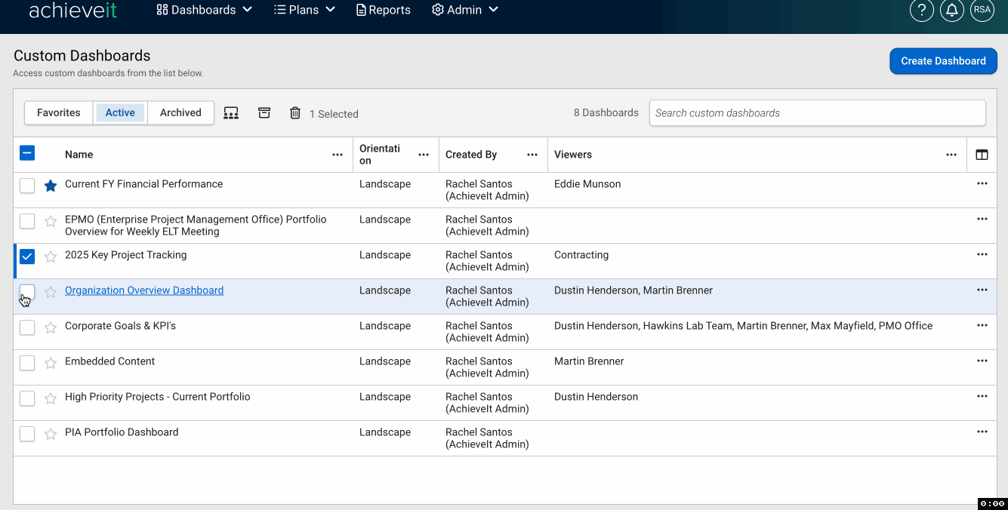Open the RSA user profile avatar
This screenshot has width=1008, height=510.
click(982, 11)
